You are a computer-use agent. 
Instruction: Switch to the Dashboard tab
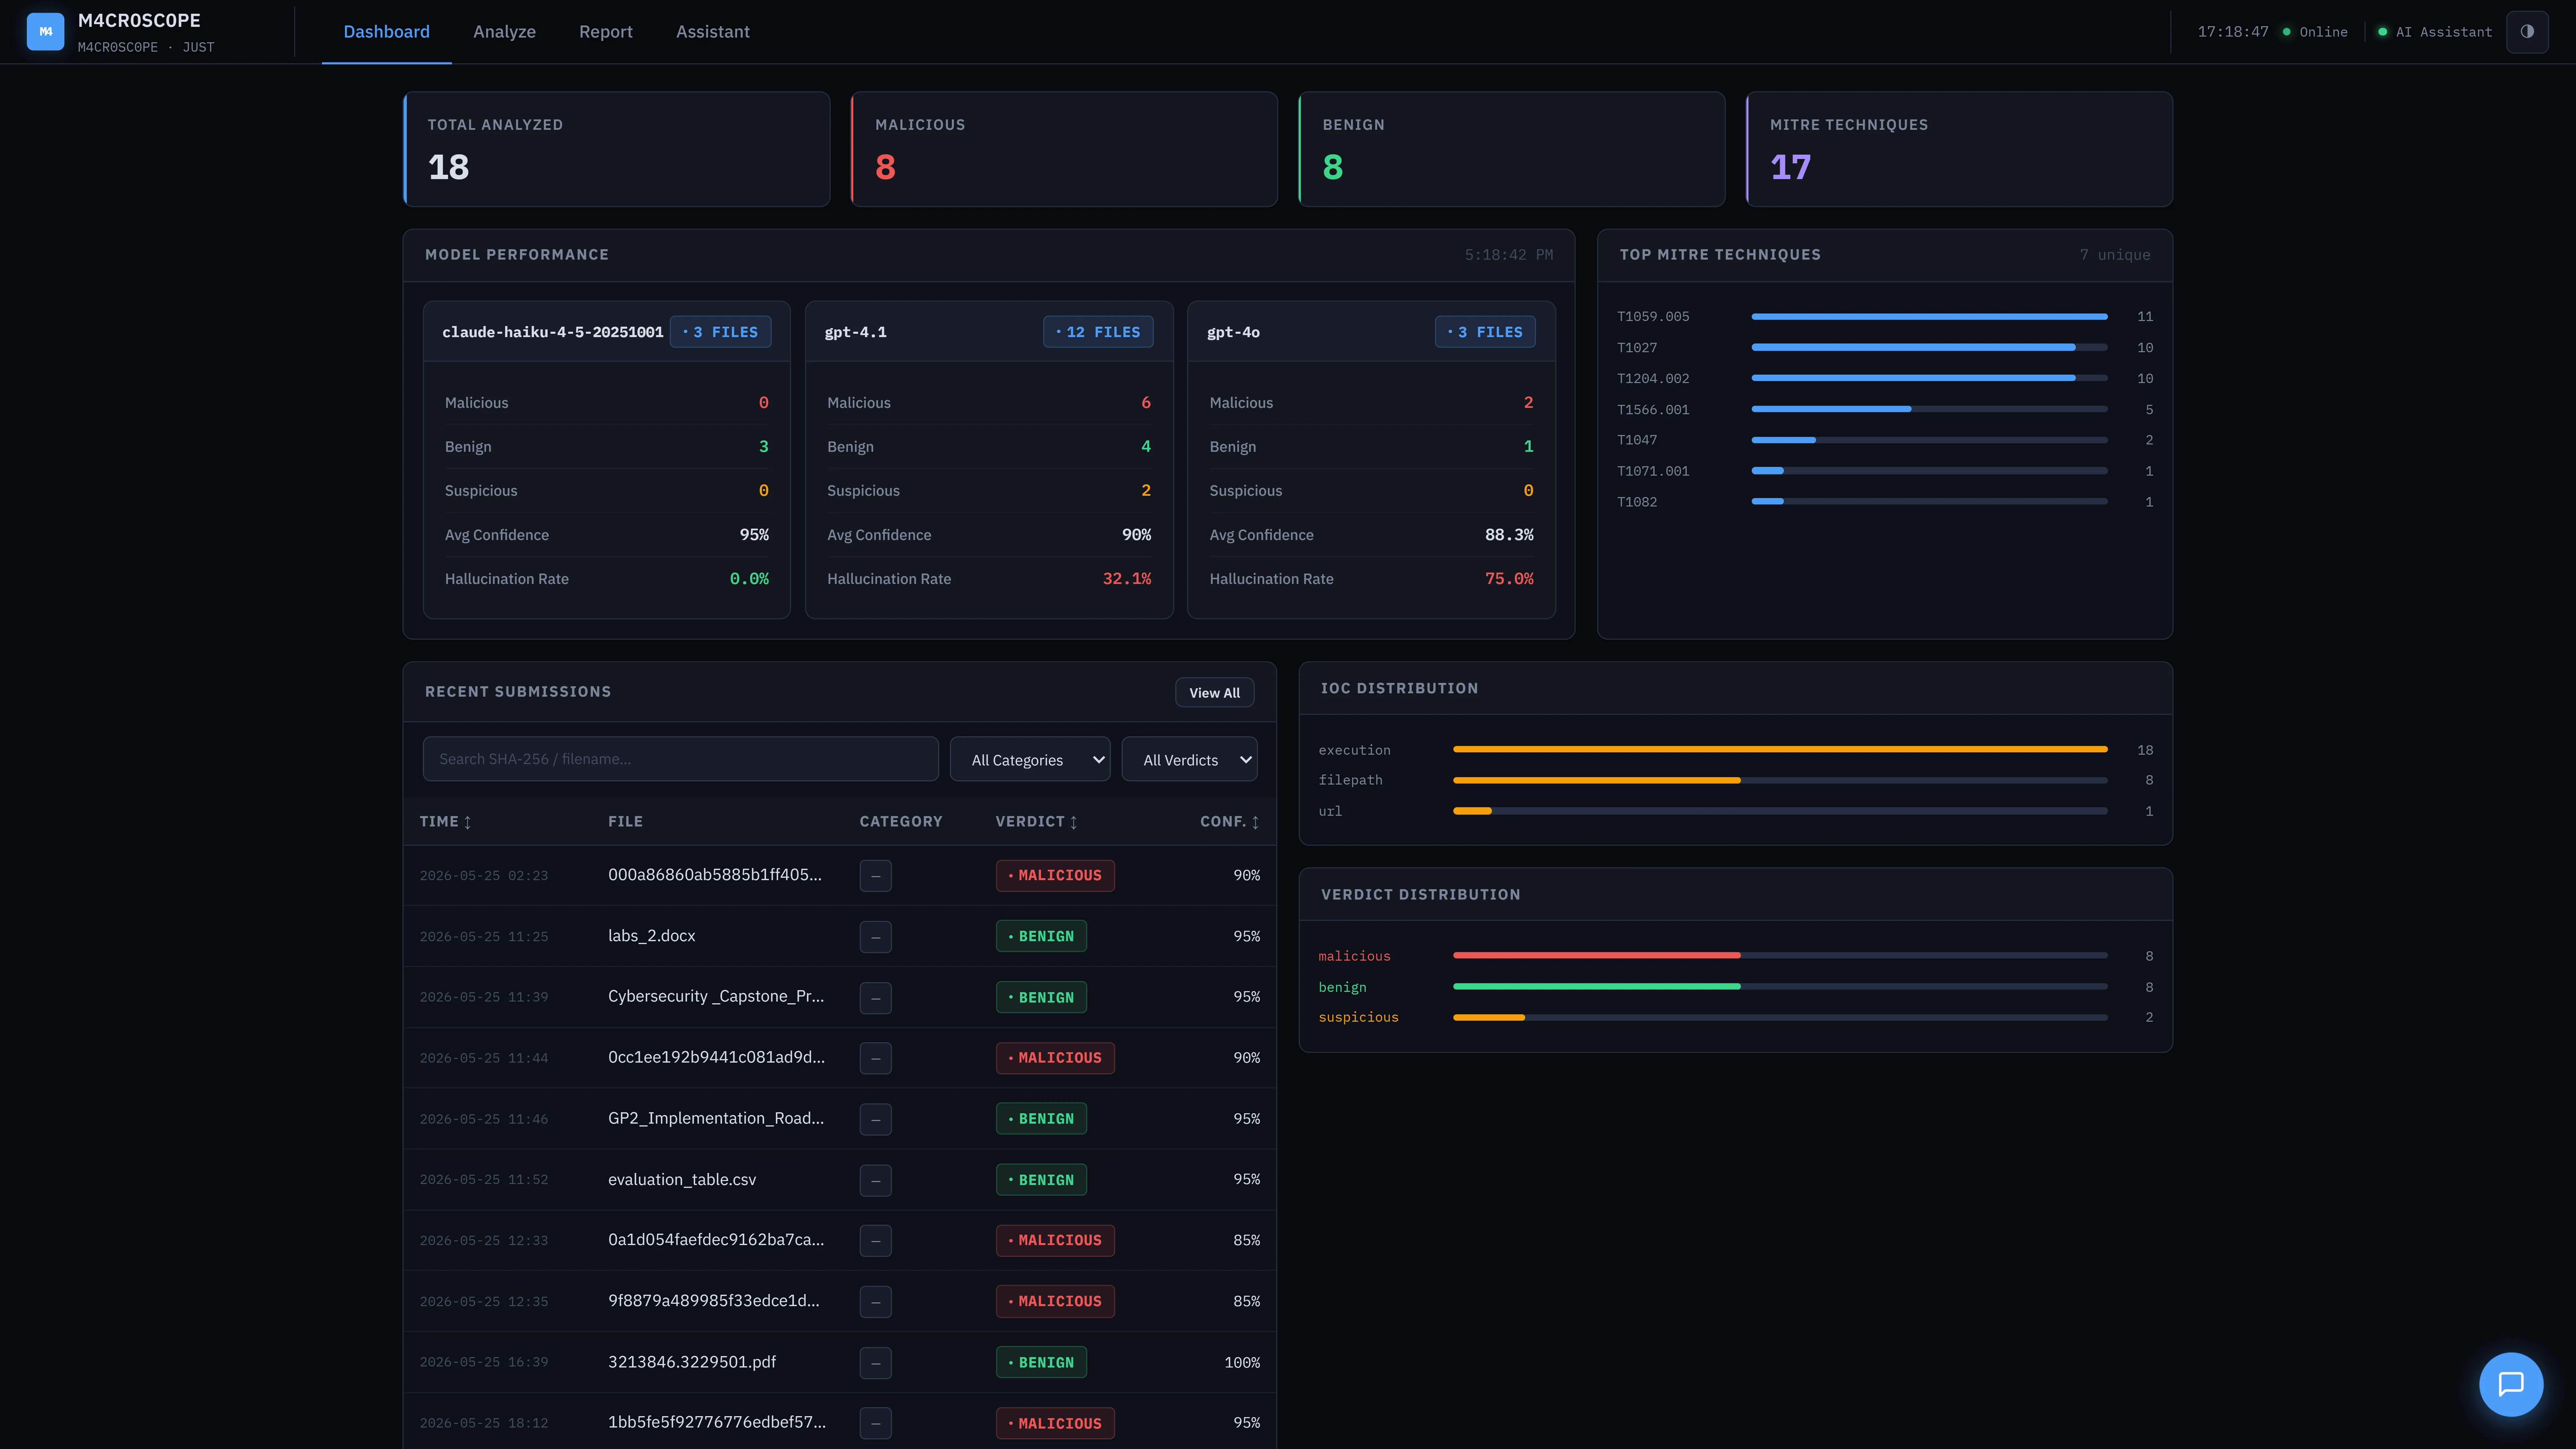tap(387, 32)
